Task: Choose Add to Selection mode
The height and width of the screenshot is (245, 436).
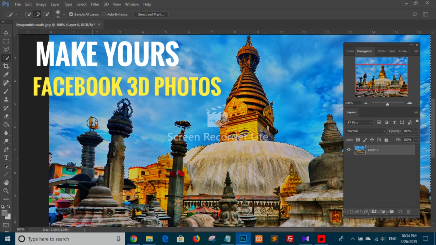Action: point(37,14)
